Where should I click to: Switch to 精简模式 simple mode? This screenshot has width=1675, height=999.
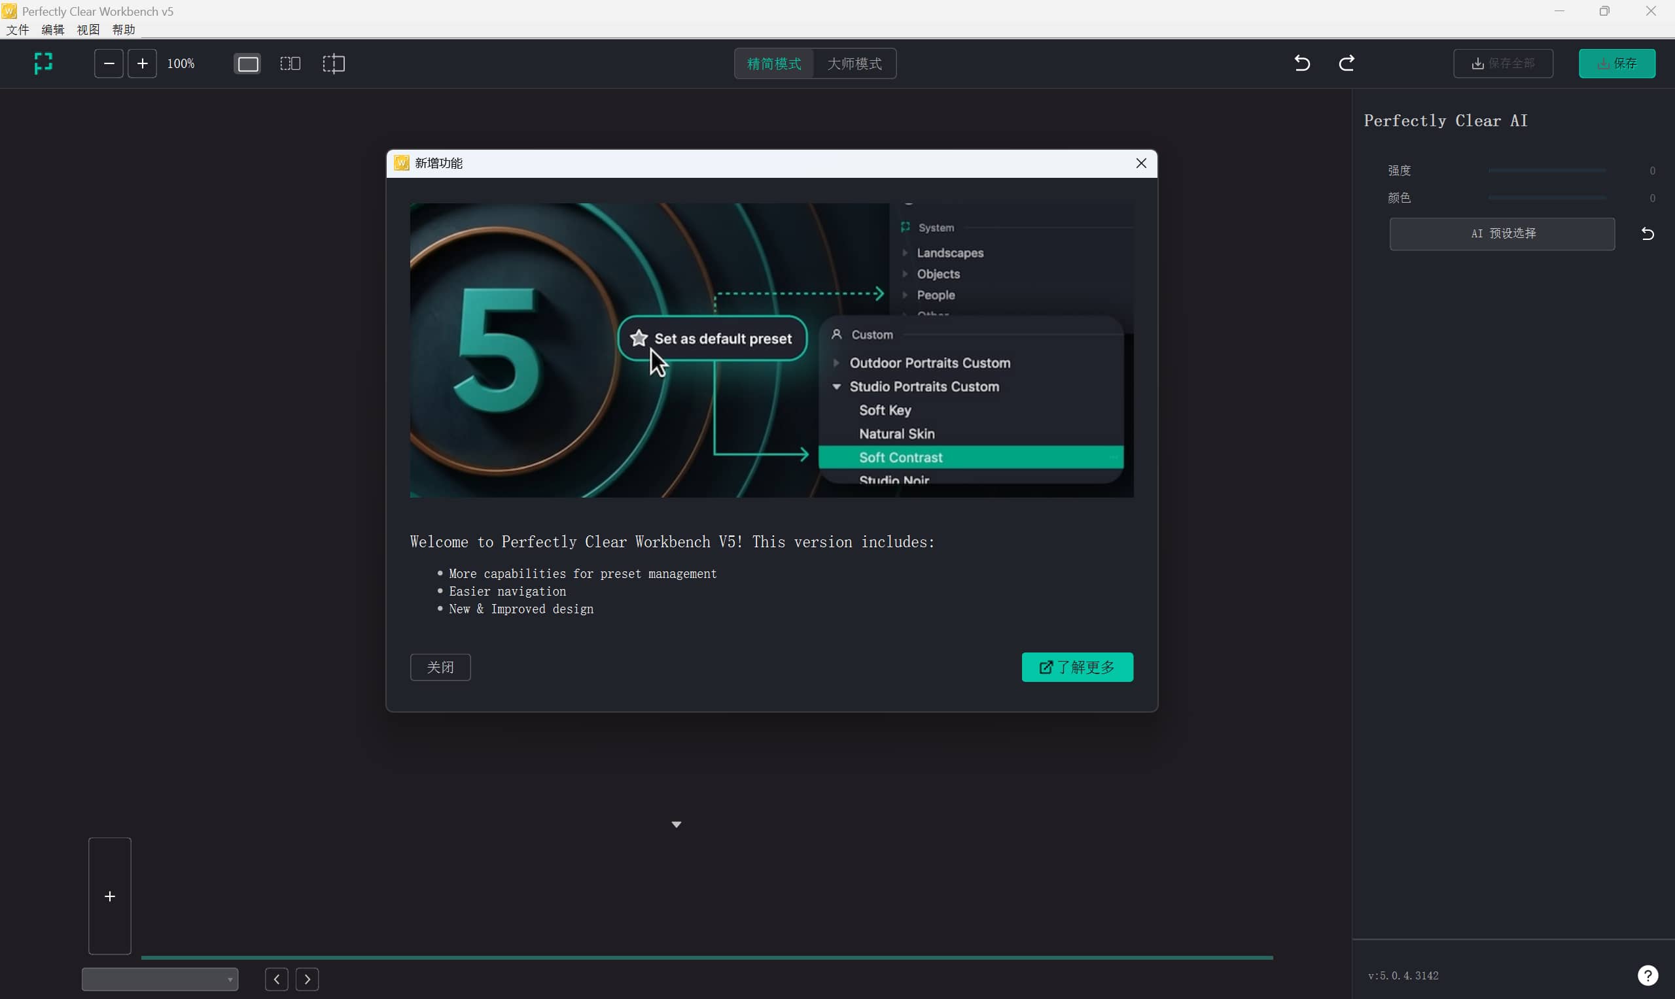tap(774, 63)
